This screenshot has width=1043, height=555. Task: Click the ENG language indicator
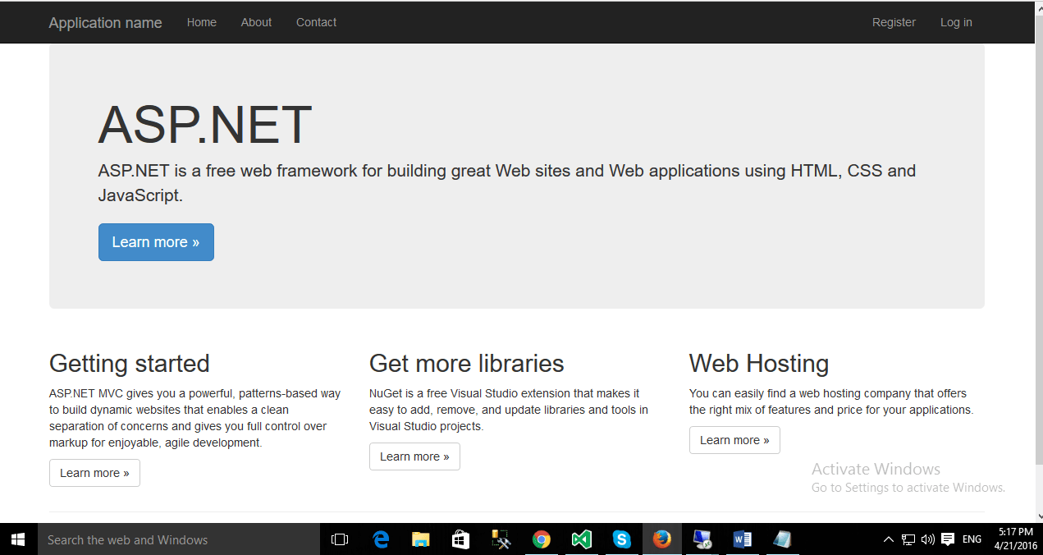point(972,539)
